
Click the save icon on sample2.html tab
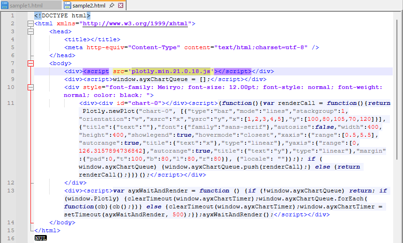pos(67,6)
